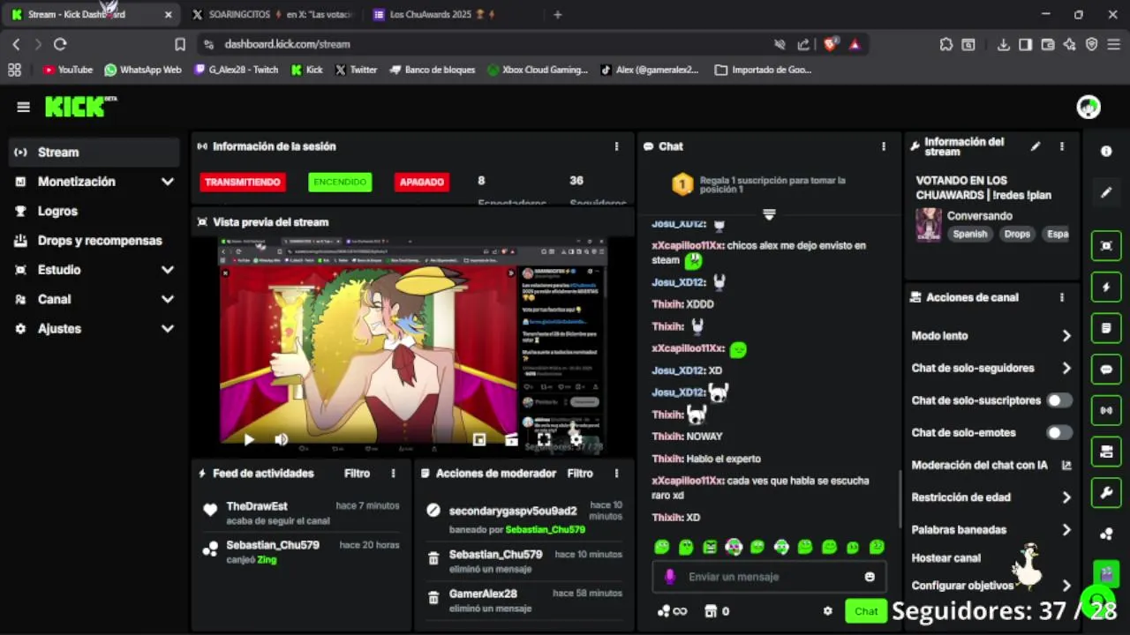Open YouTube bookmark in bookmarks bar
The width and height of the screenshot is (1130, 635).
tap(68, 70)
